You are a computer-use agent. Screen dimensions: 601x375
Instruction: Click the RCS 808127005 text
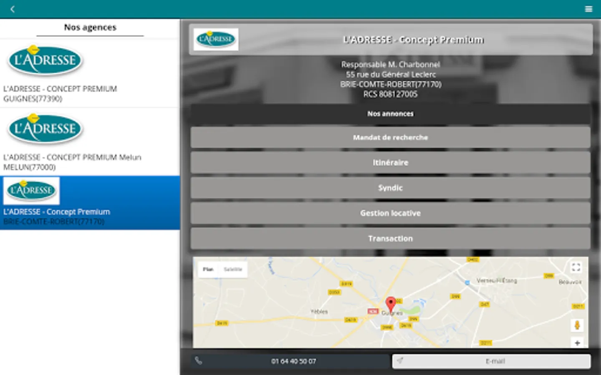coord(390,94)
